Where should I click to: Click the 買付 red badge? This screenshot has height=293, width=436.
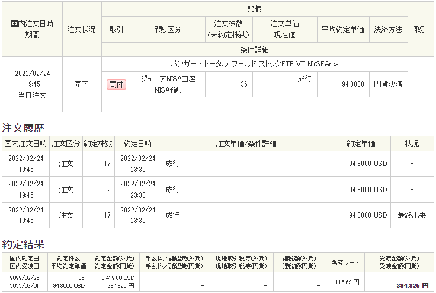pyautogui.click(x=116, y=84)
